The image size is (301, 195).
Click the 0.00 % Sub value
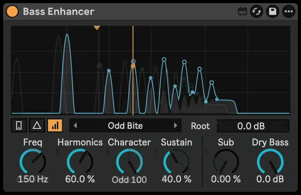tap(226, 179)
